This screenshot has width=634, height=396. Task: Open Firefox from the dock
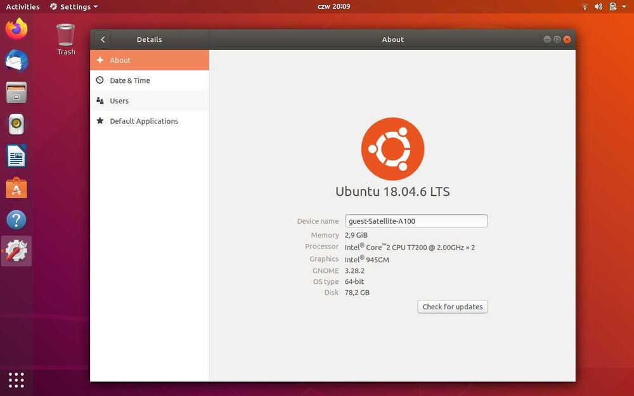(x=16, y=29)
